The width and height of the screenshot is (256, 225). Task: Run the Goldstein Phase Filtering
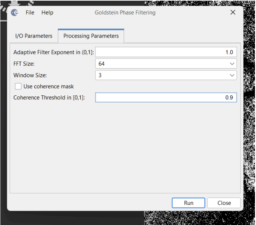point(188,203)
